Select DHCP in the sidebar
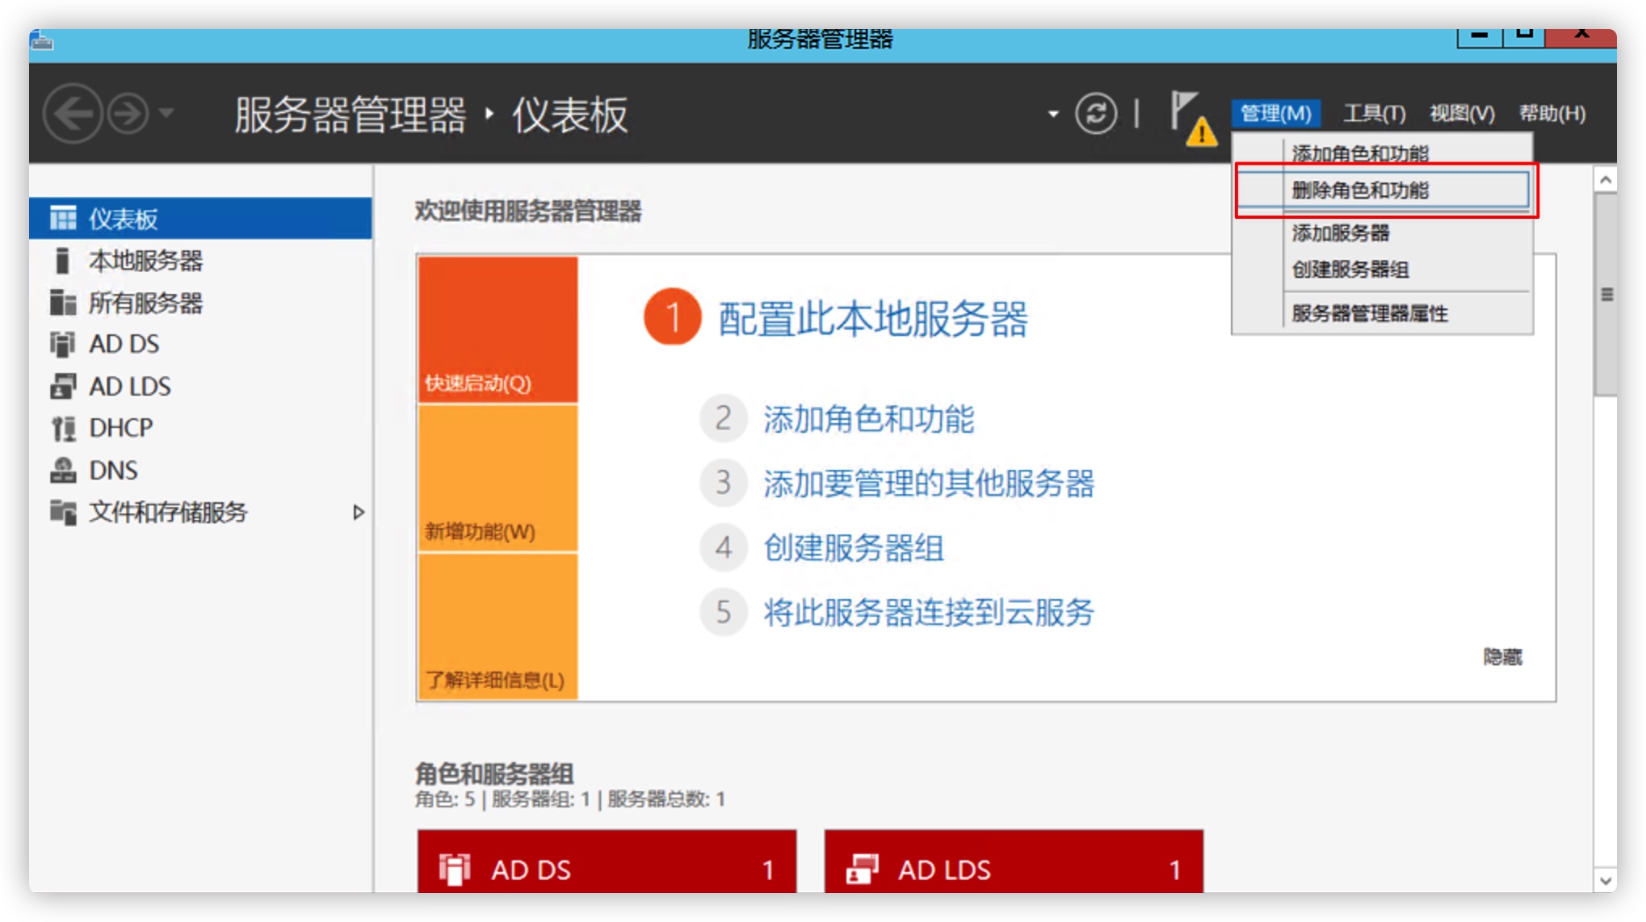The image size is (1646, 922). 201,428
